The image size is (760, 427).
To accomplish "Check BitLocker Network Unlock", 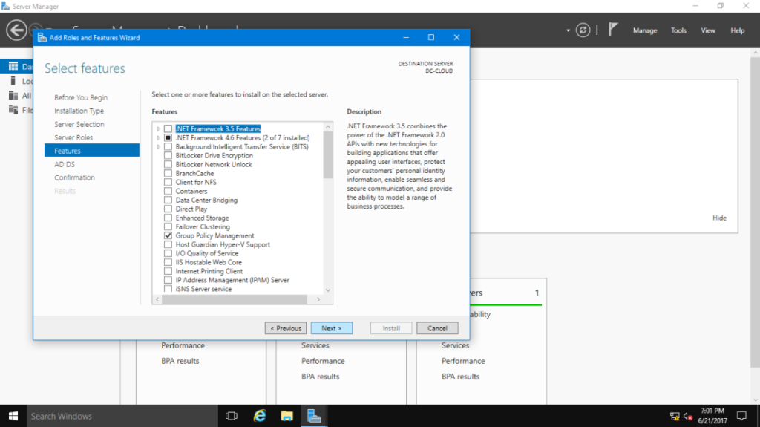I will [x=168, y=165].
